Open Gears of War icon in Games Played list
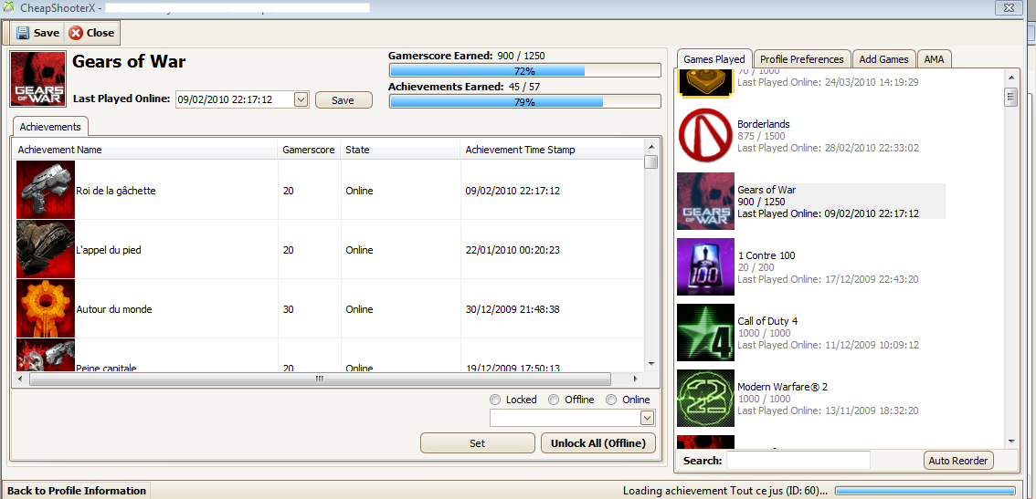This screenshot has width=1036, height=499. tap(705, 202)
